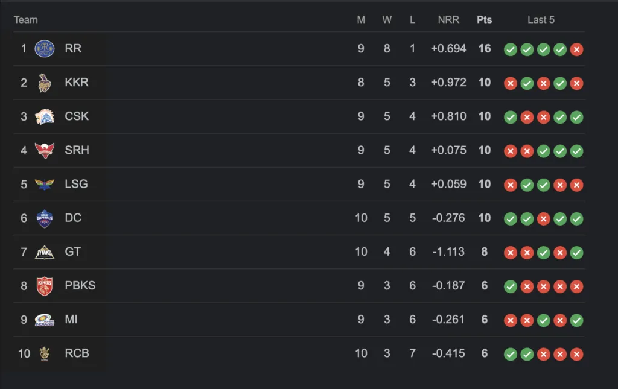Image resolution: width=618 pixels, height=389 pixels.
Task: Click the CSK lion logo
Action: point(45,116)
